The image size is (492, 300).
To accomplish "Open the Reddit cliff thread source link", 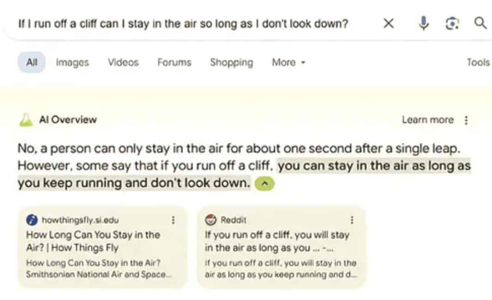I will pyautogui.click(x=277, y=241).
